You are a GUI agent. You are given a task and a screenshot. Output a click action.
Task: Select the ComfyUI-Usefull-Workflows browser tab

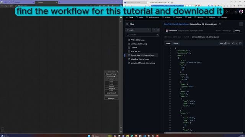click(x=158, y=3)
